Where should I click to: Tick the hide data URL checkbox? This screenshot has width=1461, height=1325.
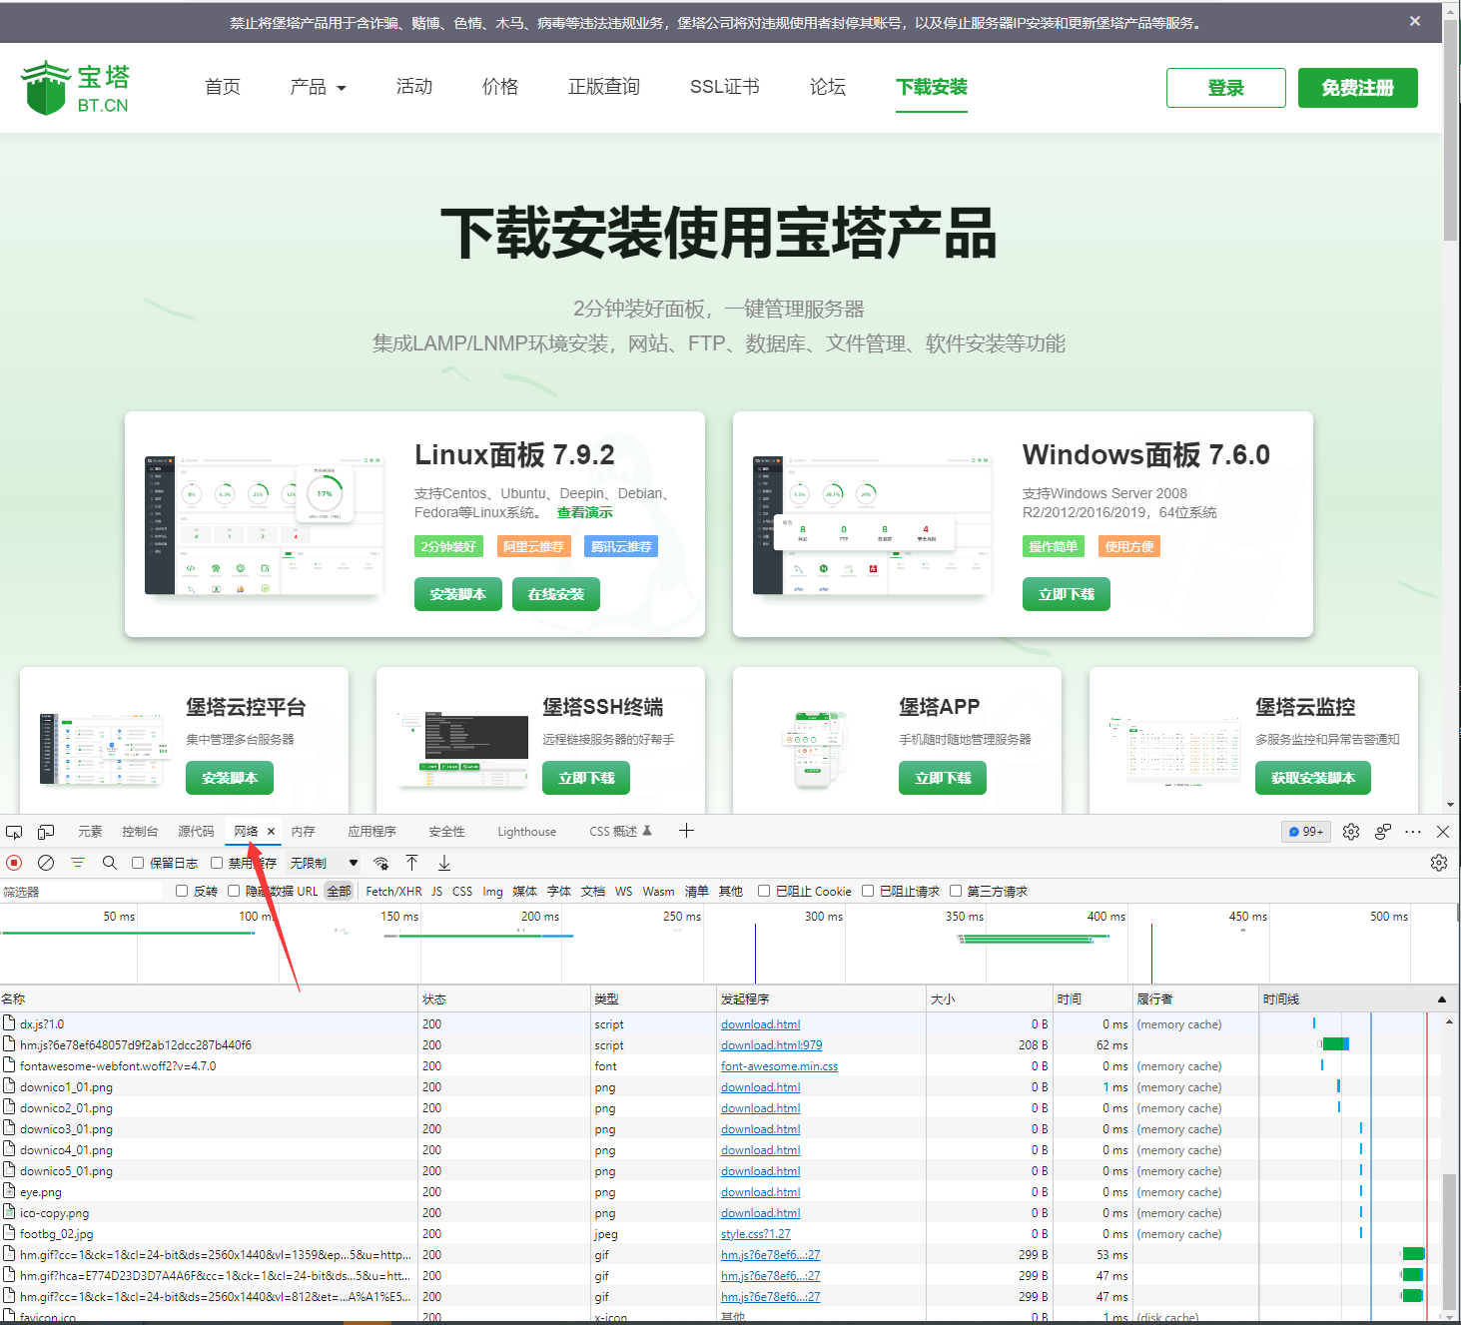coord(234,891)
